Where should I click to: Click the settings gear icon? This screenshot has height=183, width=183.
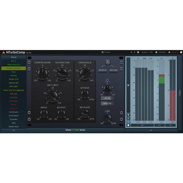tap(156, 52)
